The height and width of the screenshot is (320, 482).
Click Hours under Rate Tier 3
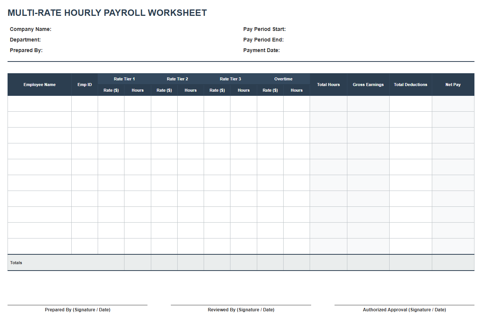point(244,90)
